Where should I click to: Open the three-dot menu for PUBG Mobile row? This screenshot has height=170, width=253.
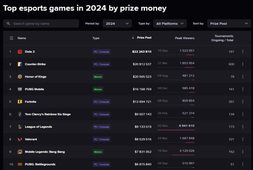(x=243, y=89)
